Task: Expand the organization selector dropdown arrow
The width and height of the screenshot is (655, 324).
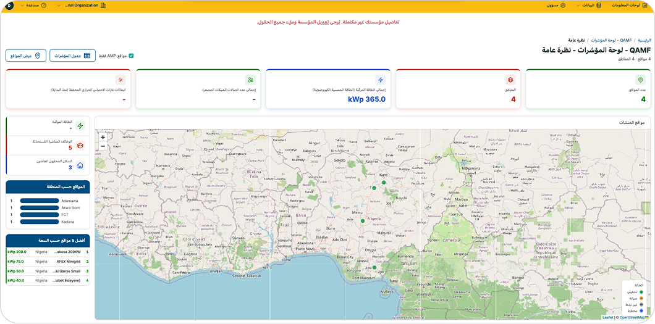Action: (x=58, y=5)
